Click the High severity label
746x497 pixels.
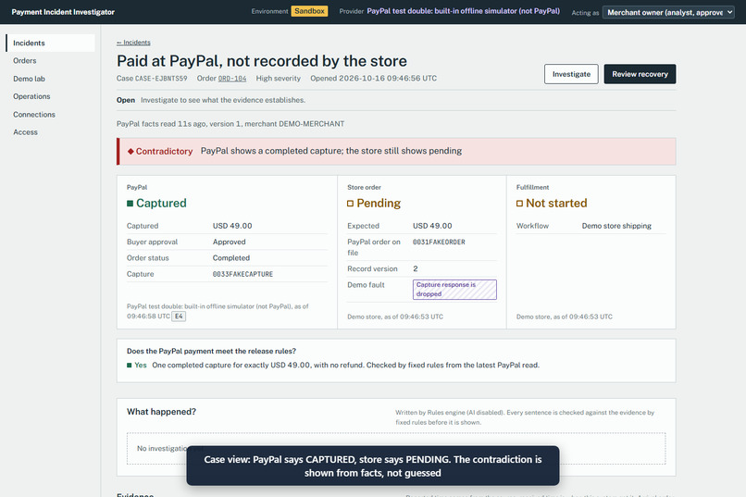click(x=279, y=79)
